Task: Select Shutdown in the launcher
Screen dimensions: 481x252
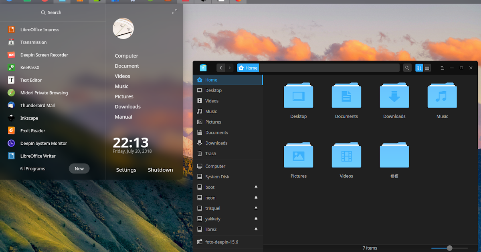Action: pos(160,170)
